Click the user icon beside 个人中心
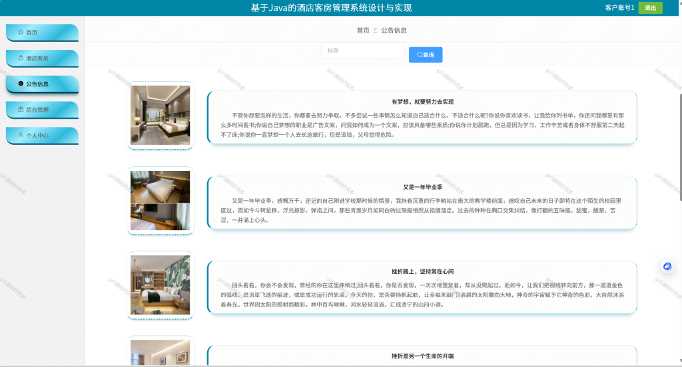 [x=21, y=135]
